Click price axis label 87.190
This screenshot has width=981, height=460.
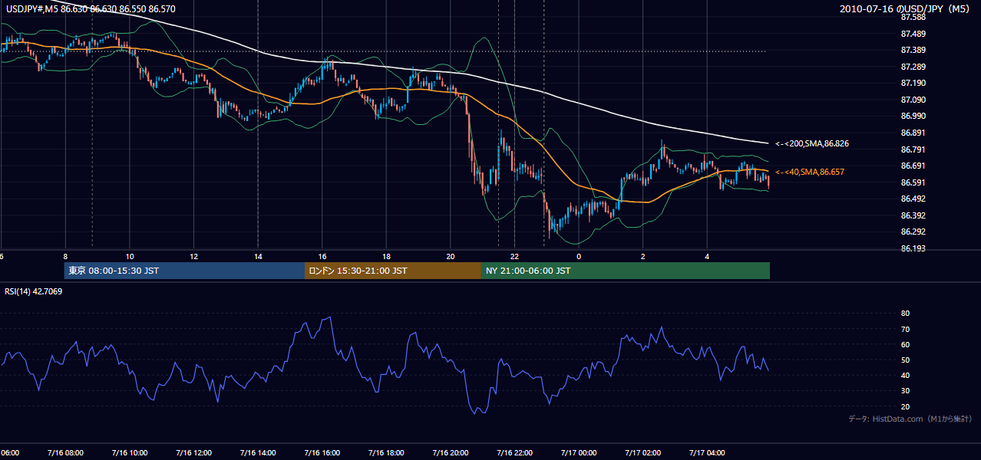click(x=913, y=83)
